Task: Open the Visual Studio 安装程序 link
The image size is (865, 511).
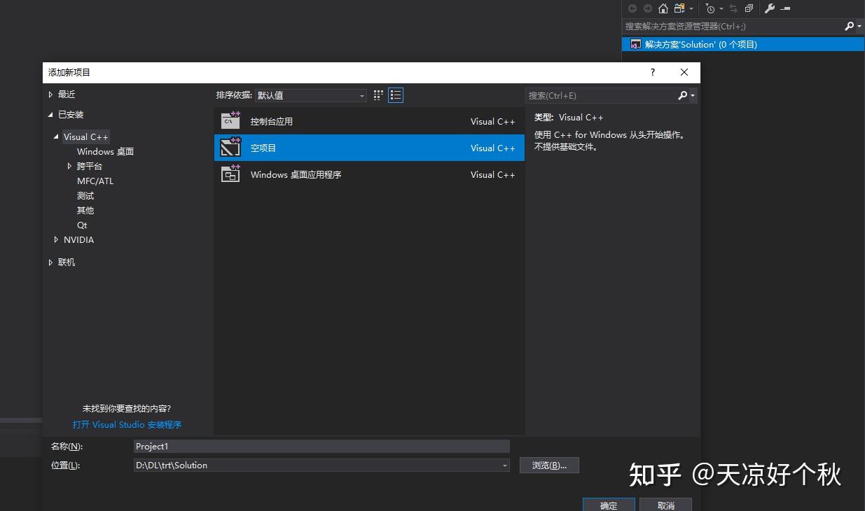Action: pyautogui.click(x=127, y=424)
